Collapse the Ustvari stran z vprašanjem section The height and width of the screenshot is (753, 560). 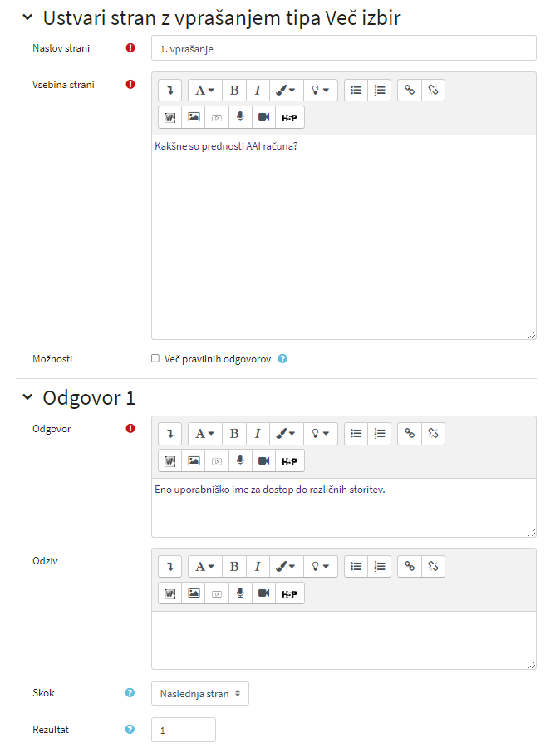28,17
